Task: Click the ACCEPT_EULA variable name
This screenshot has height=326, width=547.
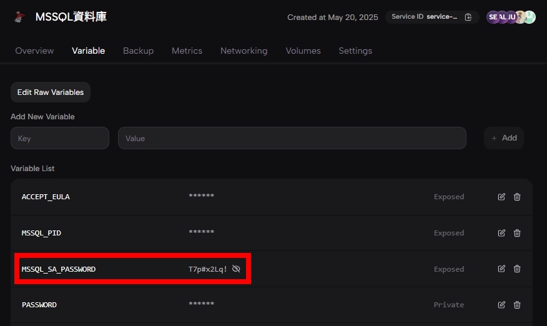Action: tap(46, 197)
